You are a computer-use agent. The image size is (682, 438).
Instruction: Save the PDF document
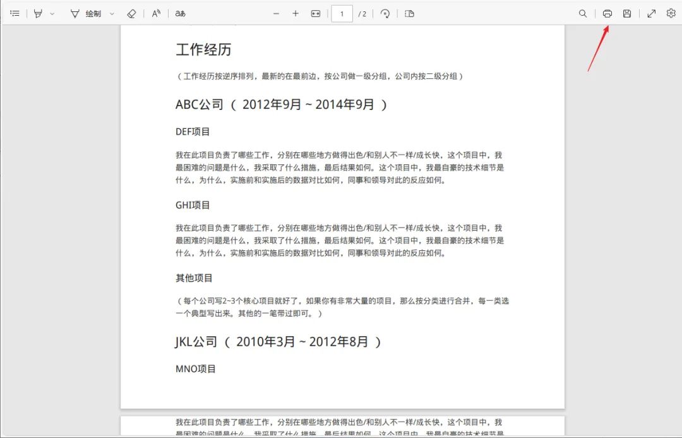pos(627,13)
